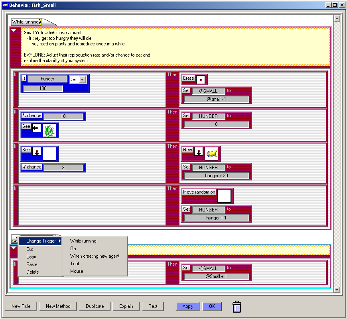Click the OK button
347x319 pixels.
click(x=212, y=306)
